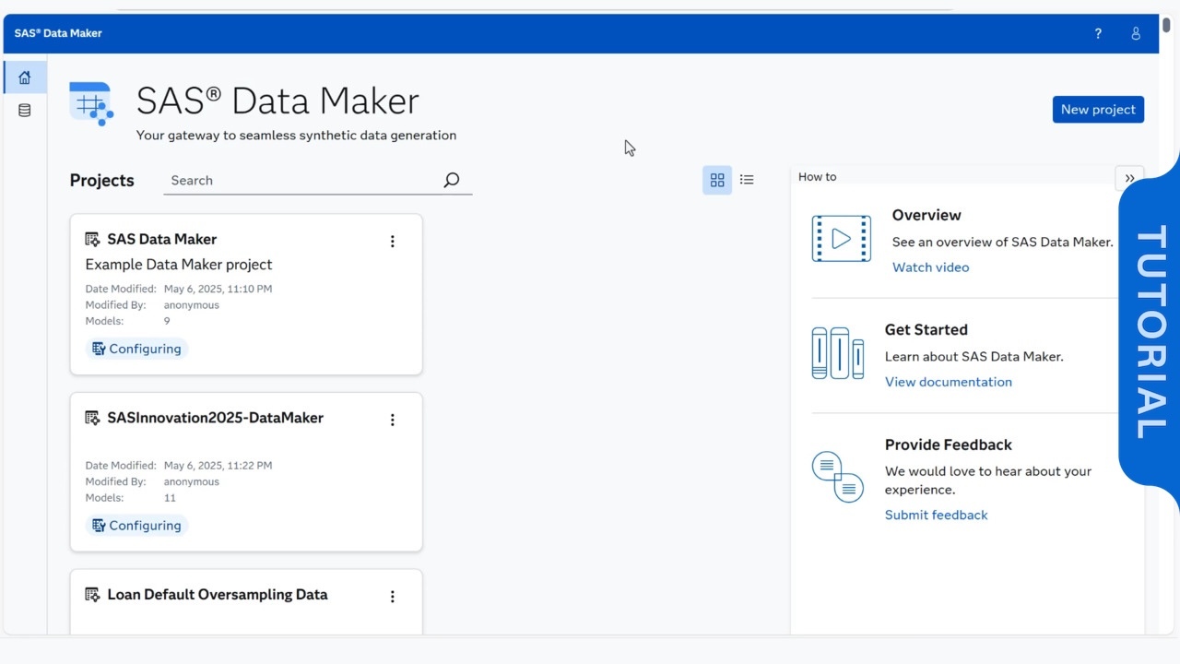Screen dimensions: 1180x664
Task: Open SASInnovation2025-DataMaker project options menu
Action: point(392,420)
